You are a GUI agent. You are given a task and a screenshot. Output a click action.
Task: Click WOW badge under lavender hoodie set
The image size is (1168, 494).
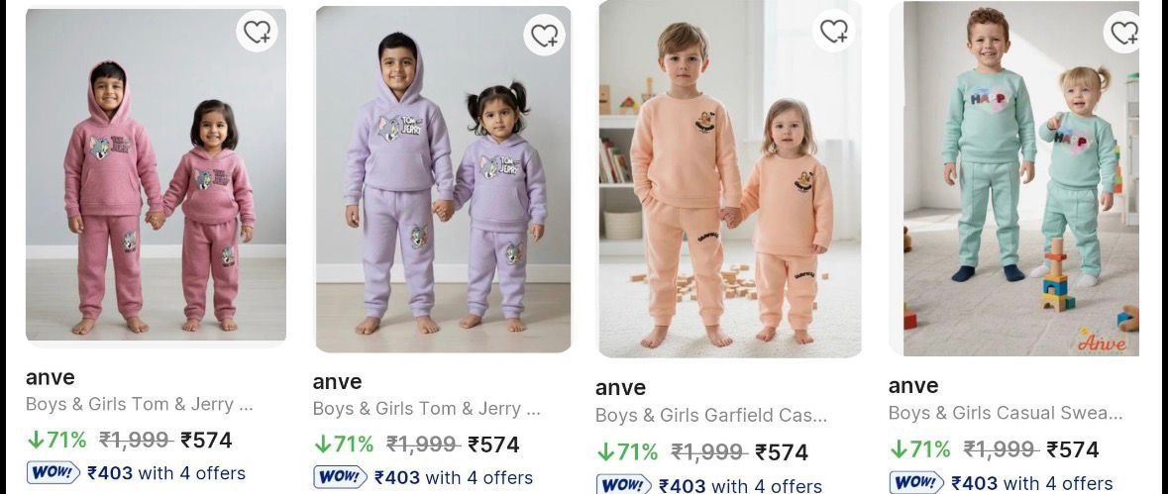(341, 477)
